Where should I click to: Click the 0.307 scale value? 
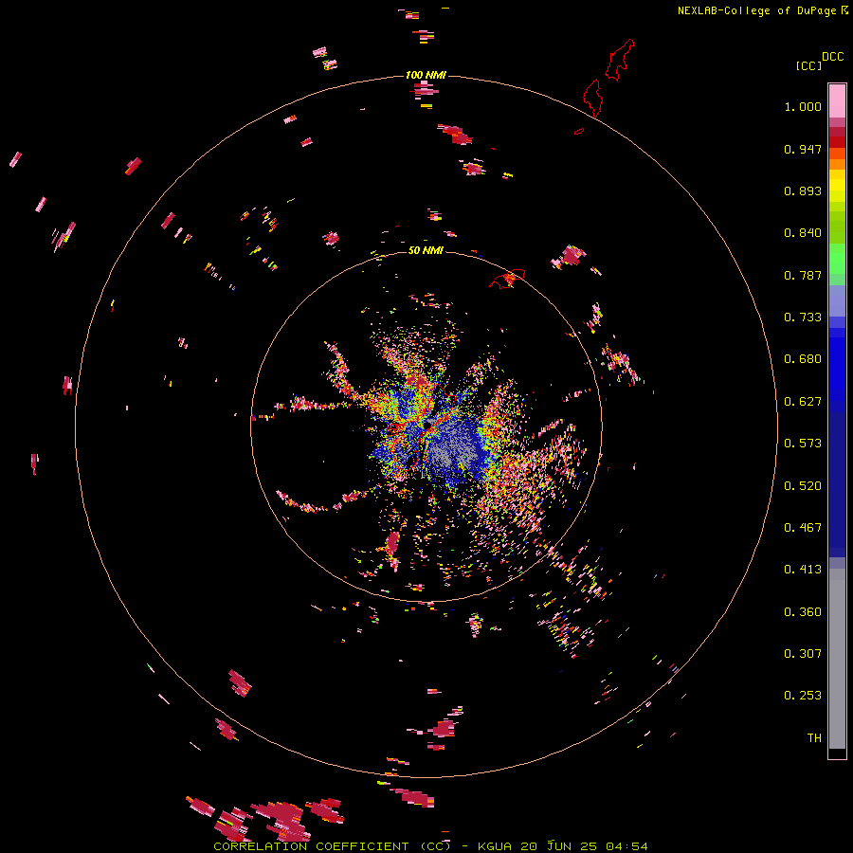coord(803,654)
